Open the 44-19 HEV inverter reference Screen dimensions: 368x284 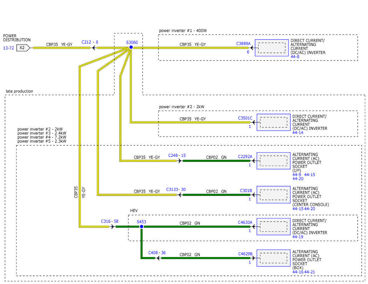tap(298, 237)
